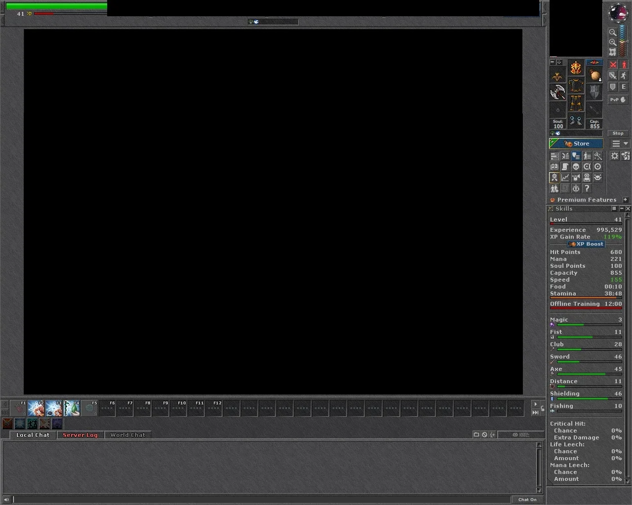The width and height of the screenshot is (632, 505).
Task: Click the Offline Training progress bar
Action: click(x=586, y=308)
